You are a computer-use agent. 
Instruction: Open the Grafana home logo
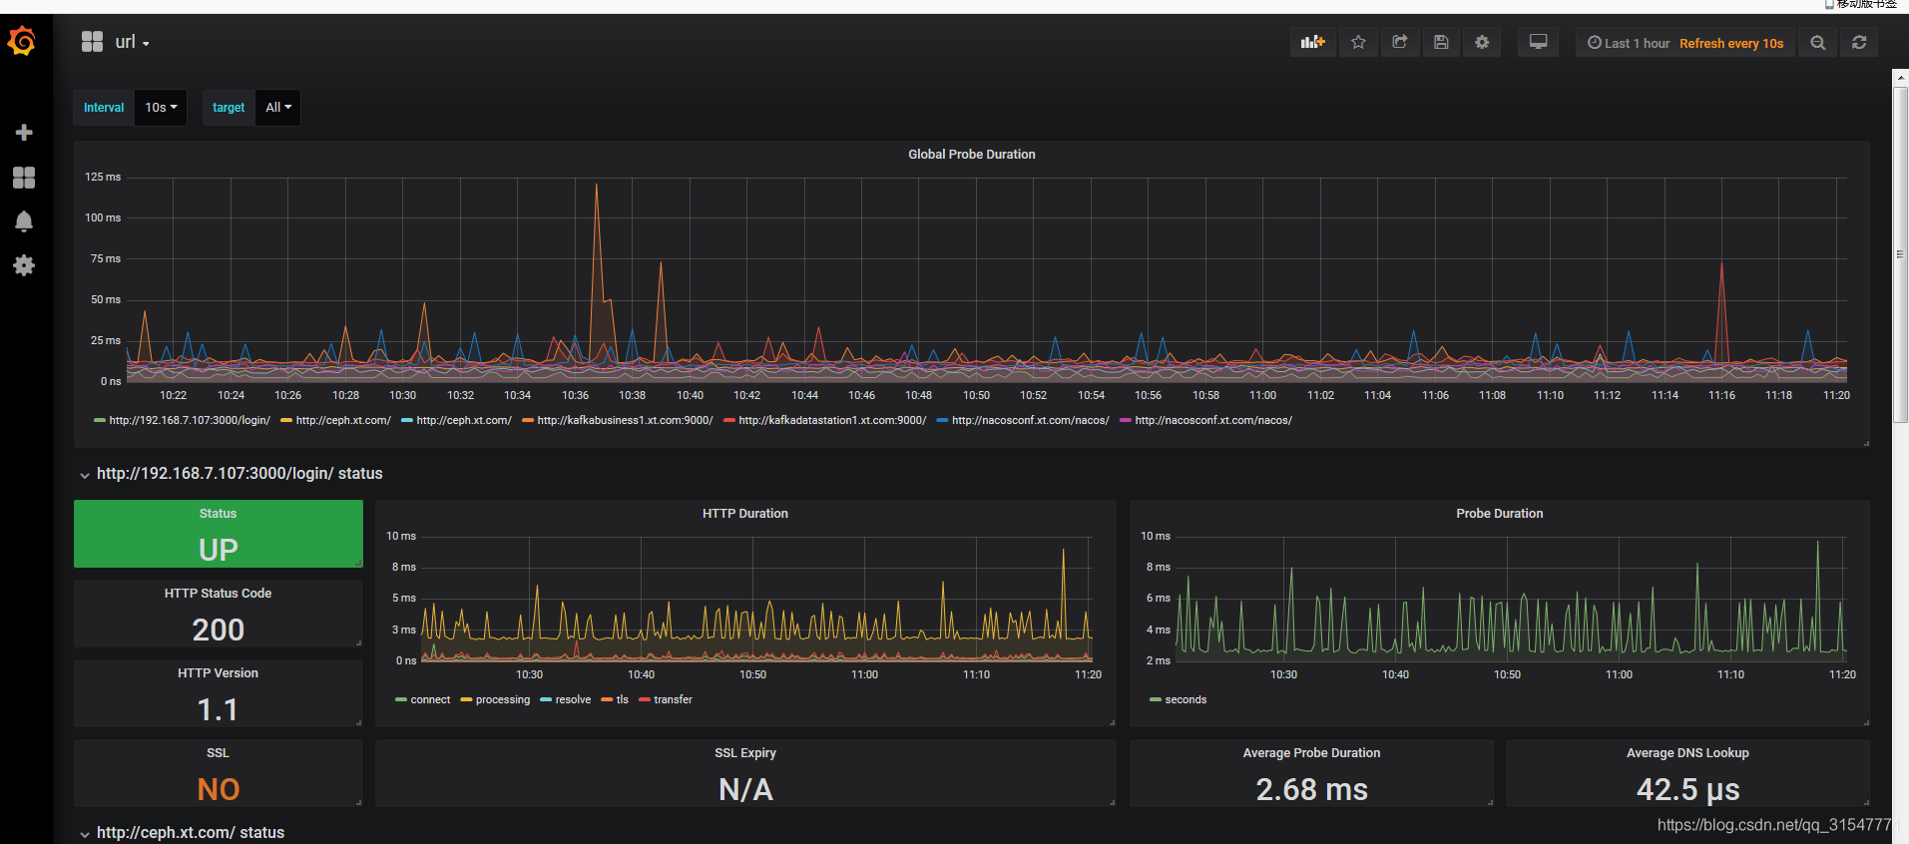click(x=22, y=42)
